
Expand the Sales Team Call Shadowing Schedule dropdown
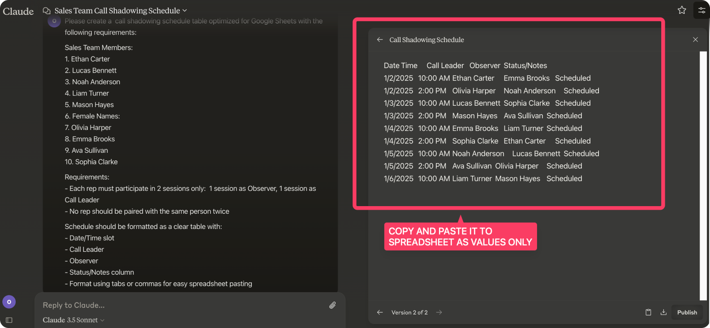pos(121,11)
